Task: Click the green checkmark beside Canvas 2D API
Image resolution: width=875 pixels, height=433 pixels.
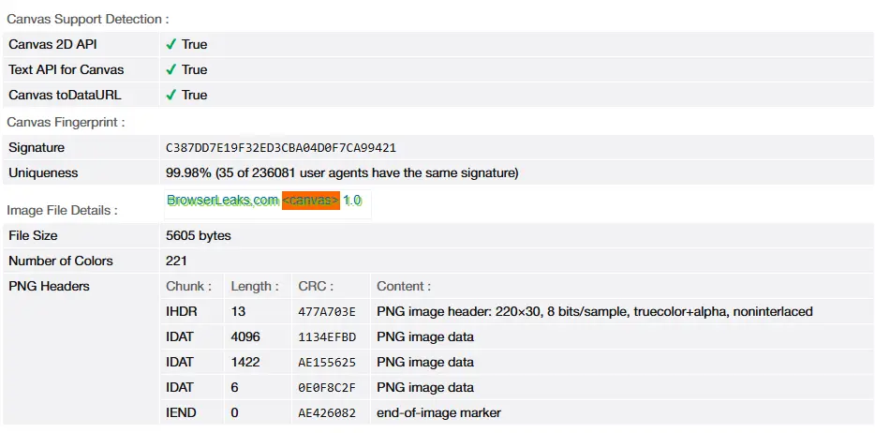Action: tap(171, 44)
